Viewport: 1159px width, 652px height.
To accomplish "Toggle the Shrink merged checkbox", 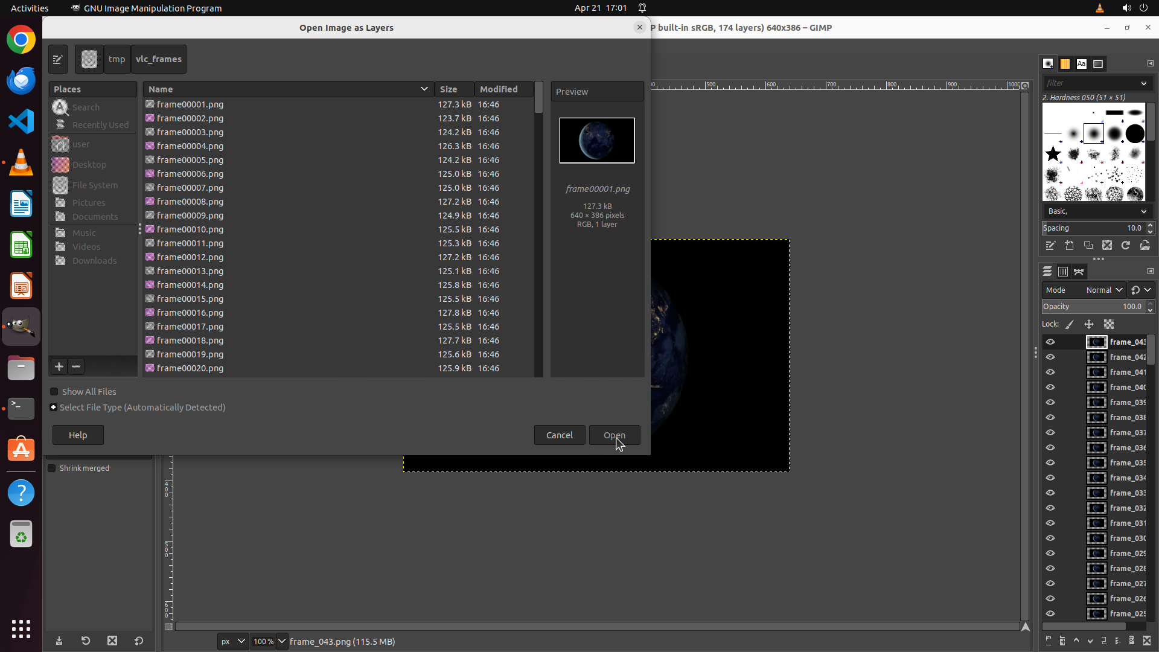I will coord(52,468).
